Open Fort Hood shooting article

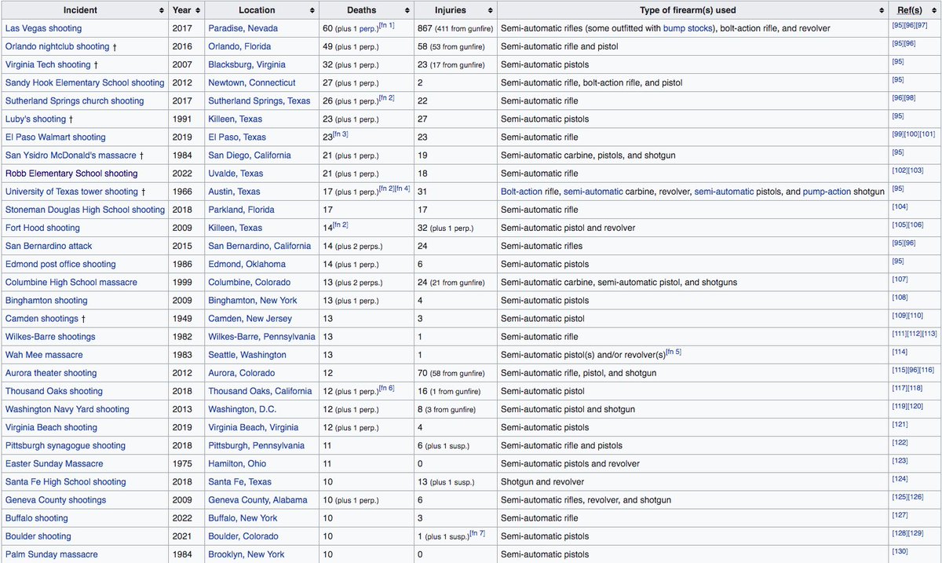click(42, 228)
